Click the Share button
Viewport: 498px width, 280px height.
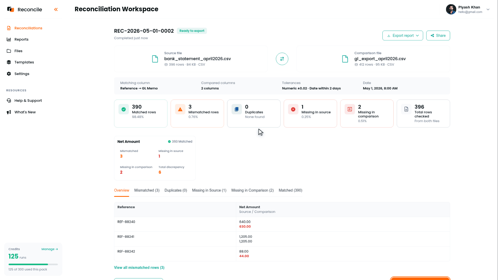pos(438,36)
